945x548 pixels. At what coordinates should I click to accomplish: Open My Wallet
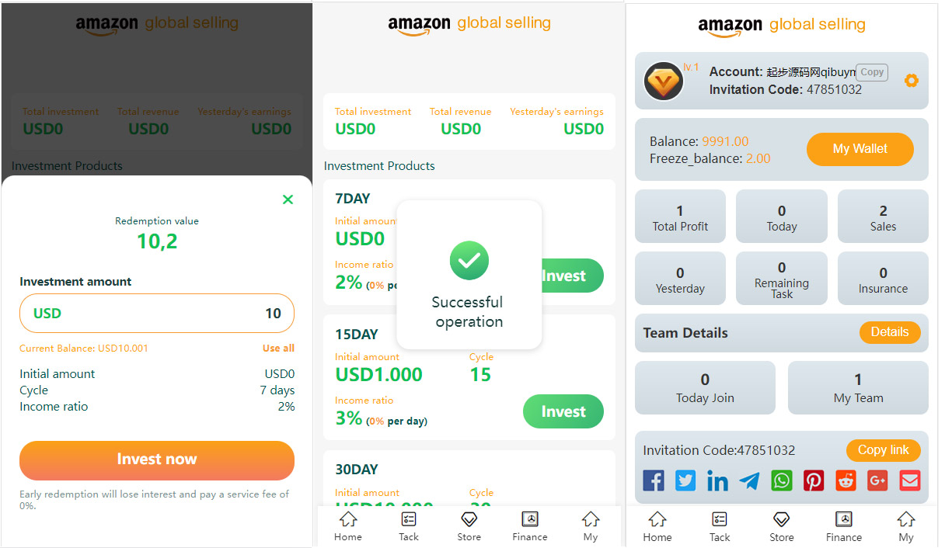pos(860,149)
